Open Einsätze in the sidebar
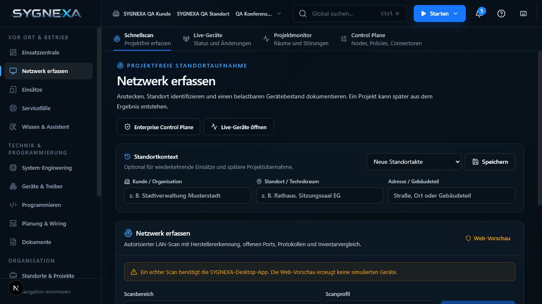 tap(48, 90)
